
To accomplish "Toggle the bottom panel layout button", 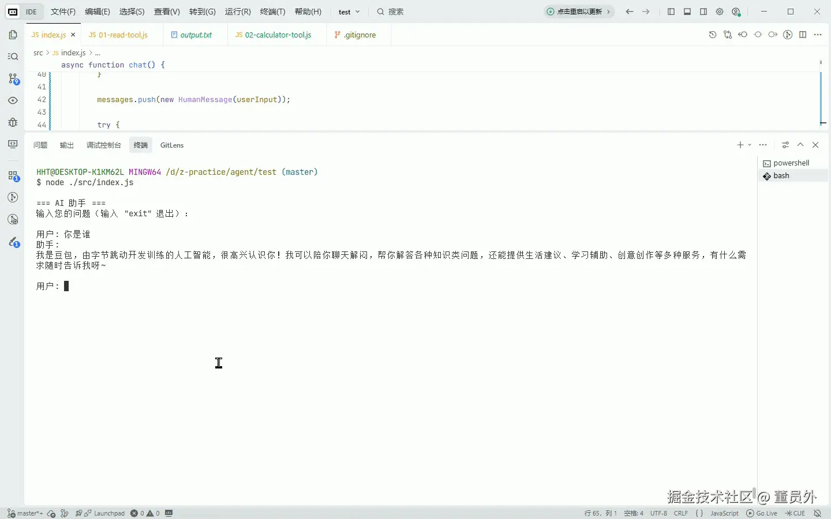I will tap(687, 12).
